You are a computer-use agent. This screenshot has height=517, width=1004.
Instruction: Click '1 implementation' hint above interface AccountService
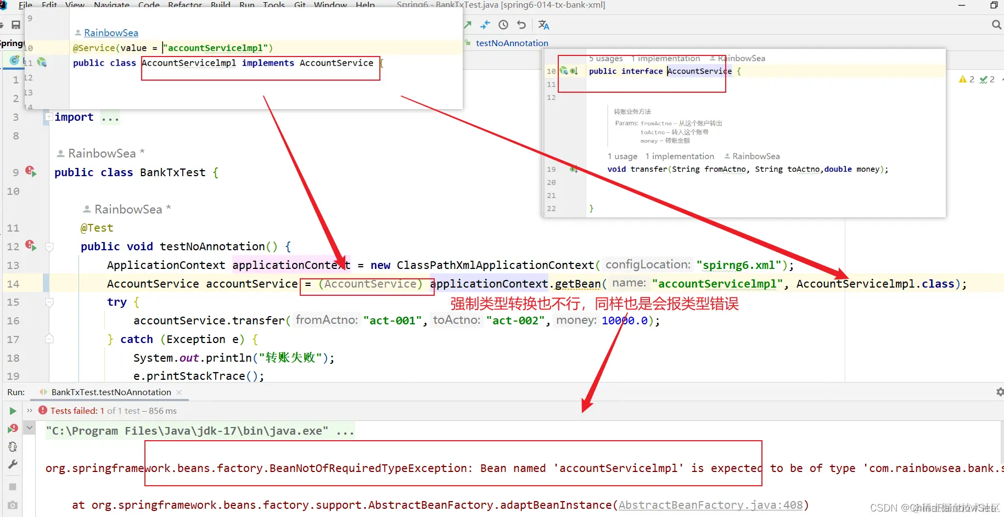665,58
